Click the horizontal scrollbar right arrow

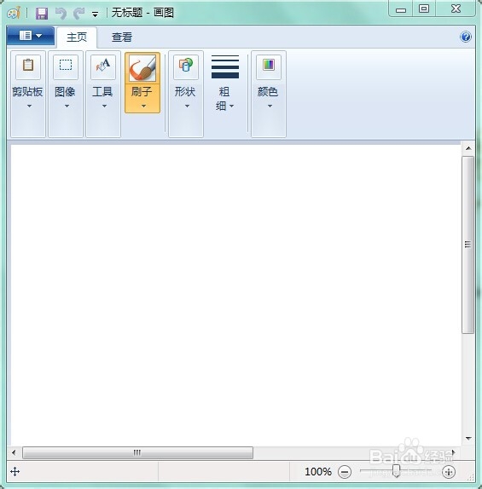[x=454, y=452]
